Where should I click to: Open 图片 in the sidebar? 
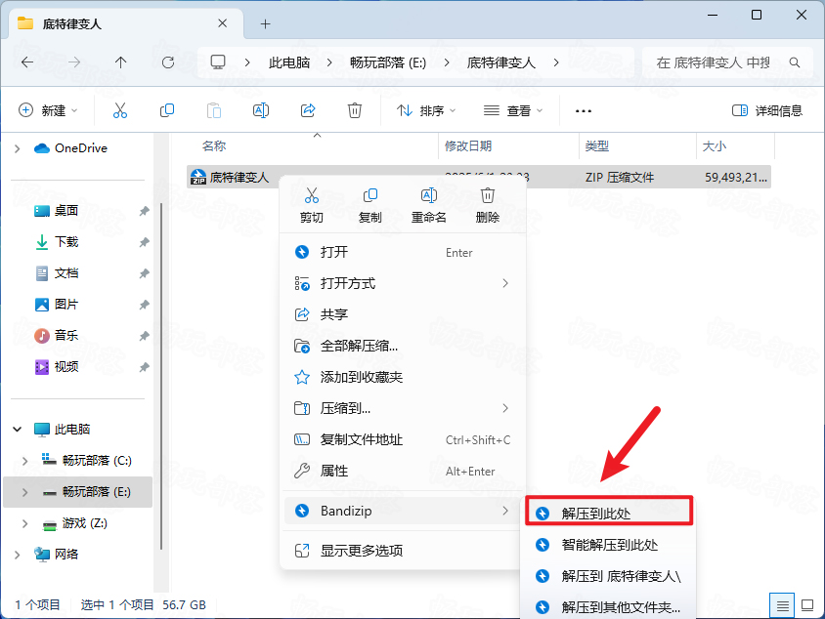pos(66,305)
